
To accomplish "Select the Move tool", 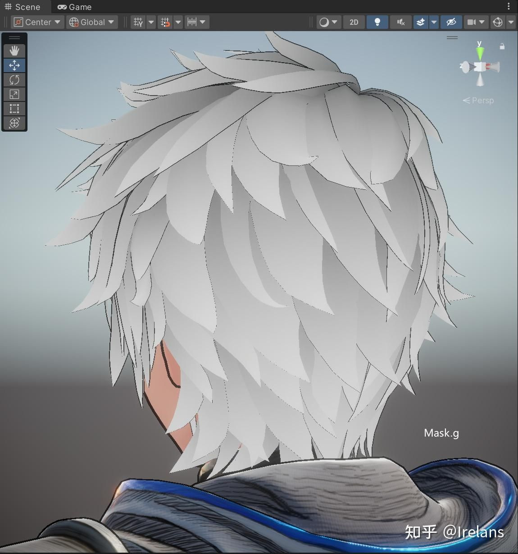I will click(14, 65).
